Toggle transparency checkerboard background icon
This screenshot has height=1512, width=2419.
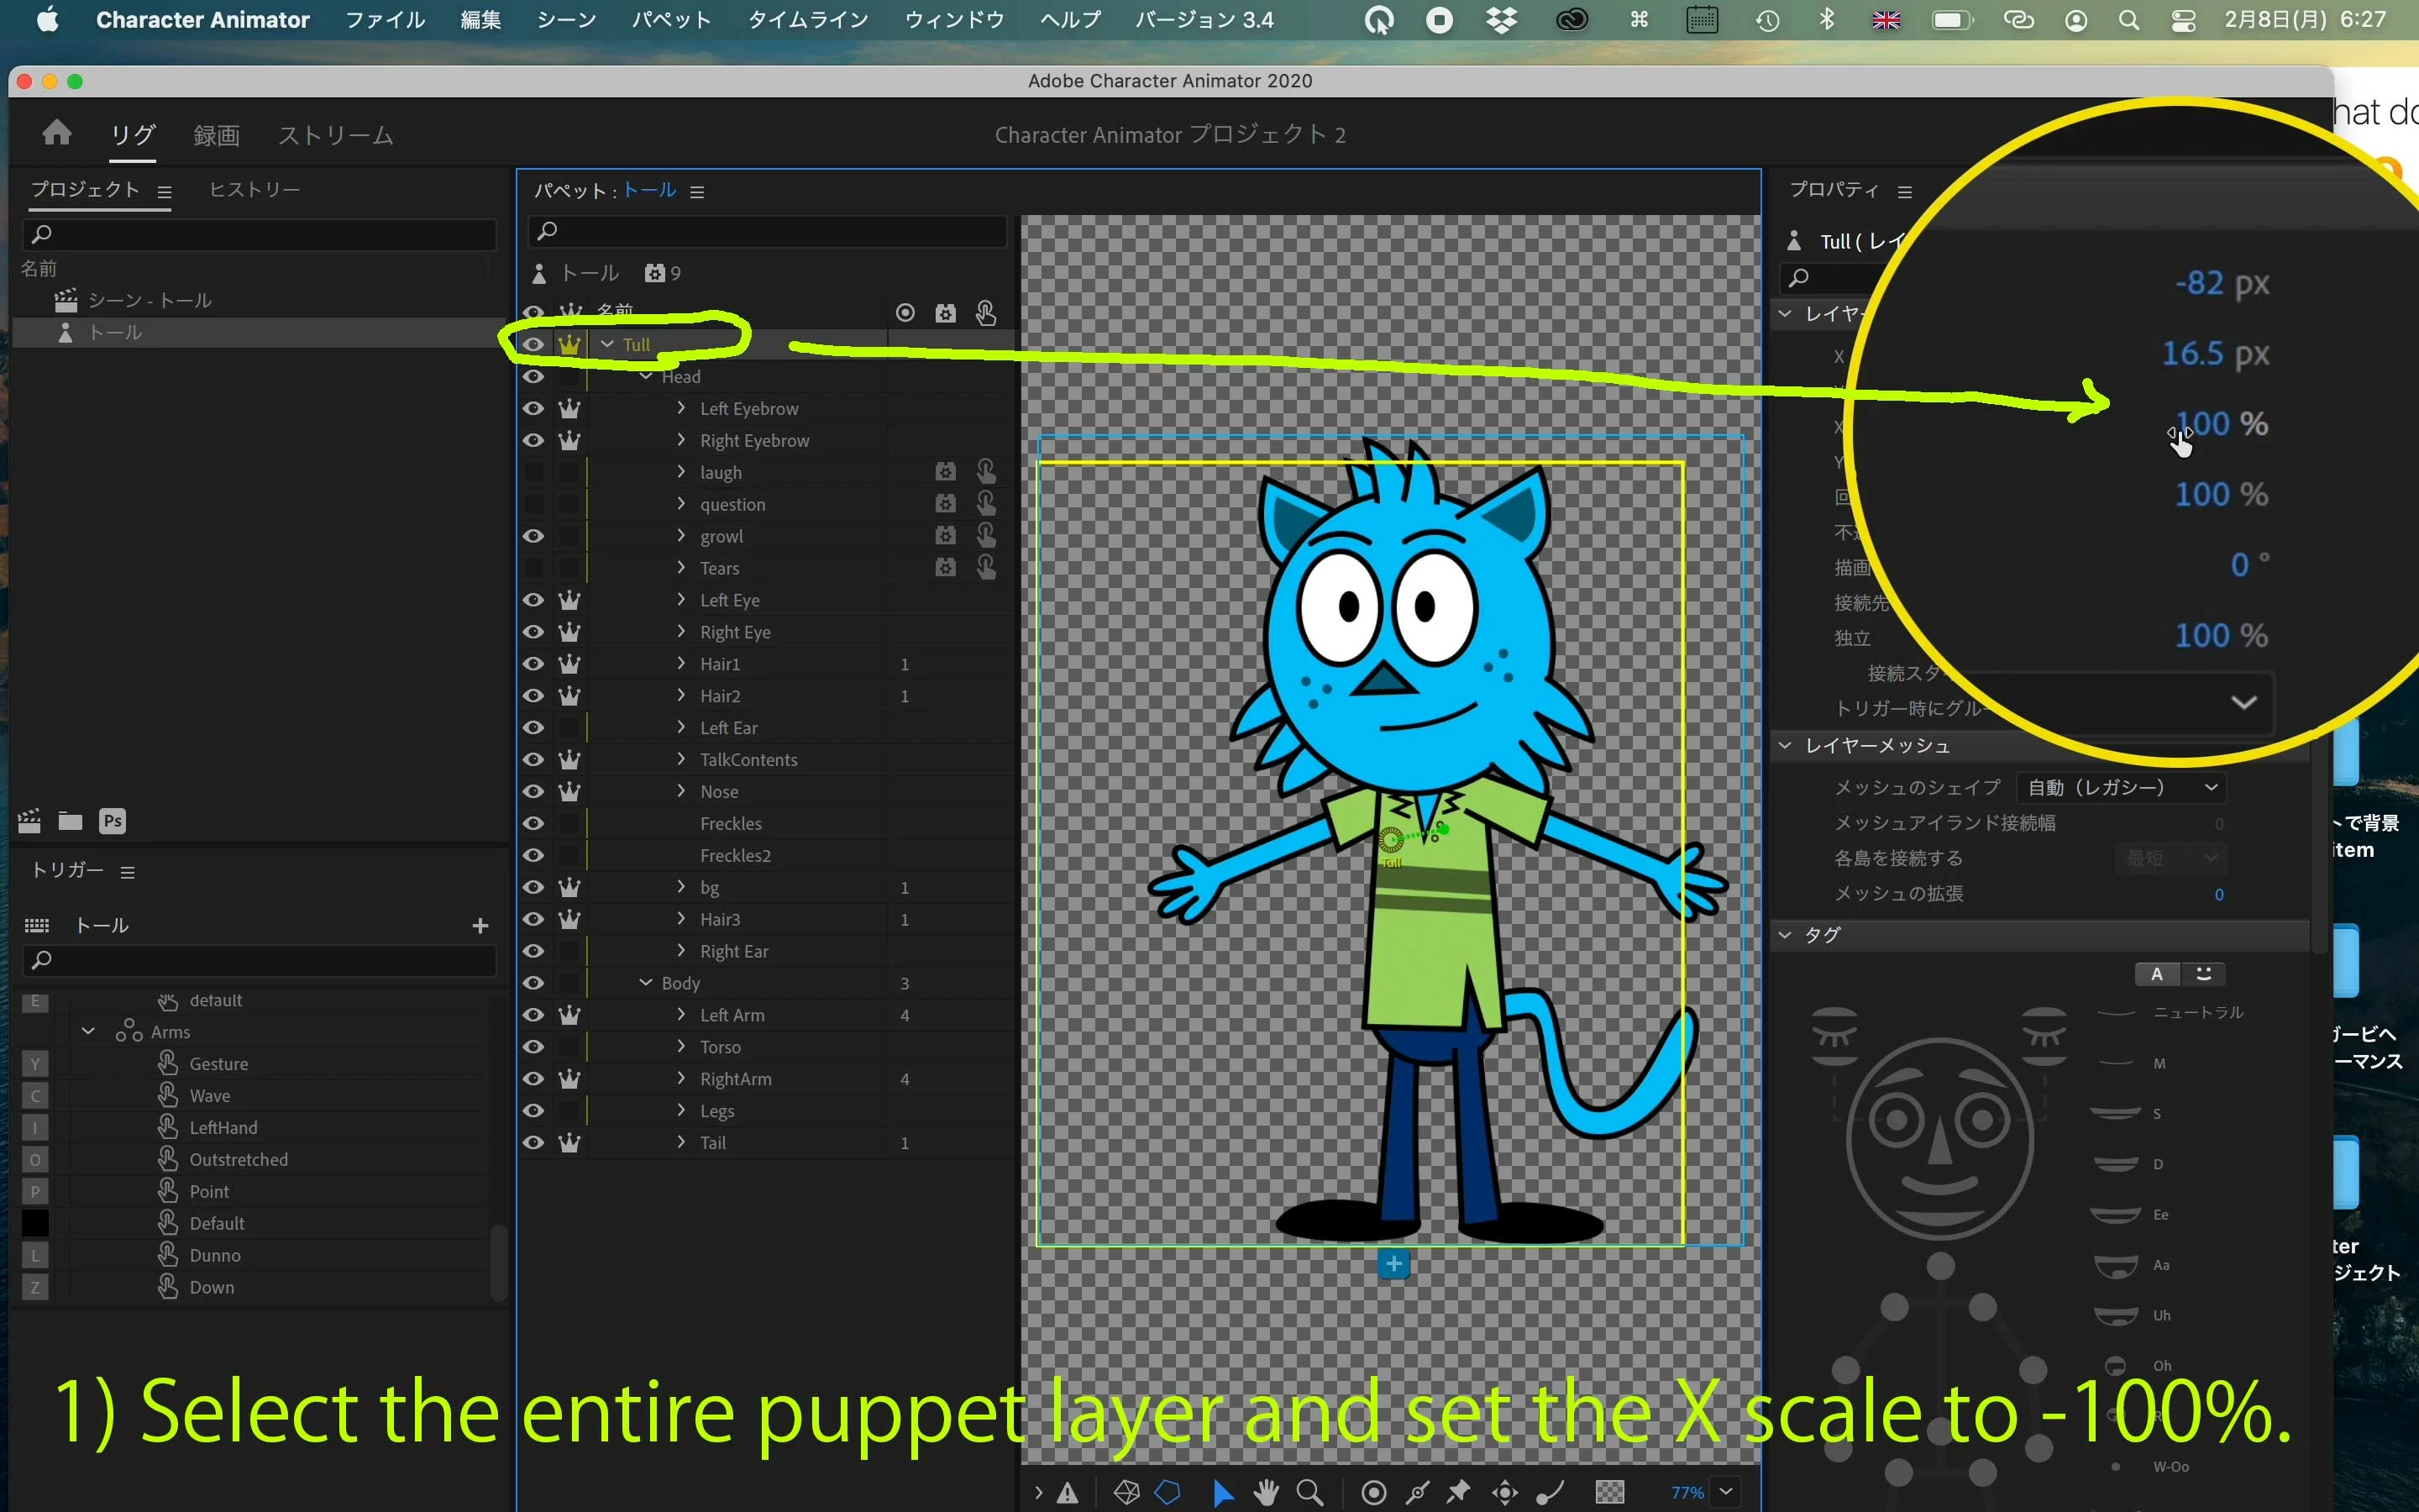[x=1609, y=1493]
